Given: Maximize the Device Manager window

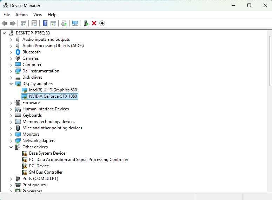Looking at the screenshot, I should tap(249, 5).
